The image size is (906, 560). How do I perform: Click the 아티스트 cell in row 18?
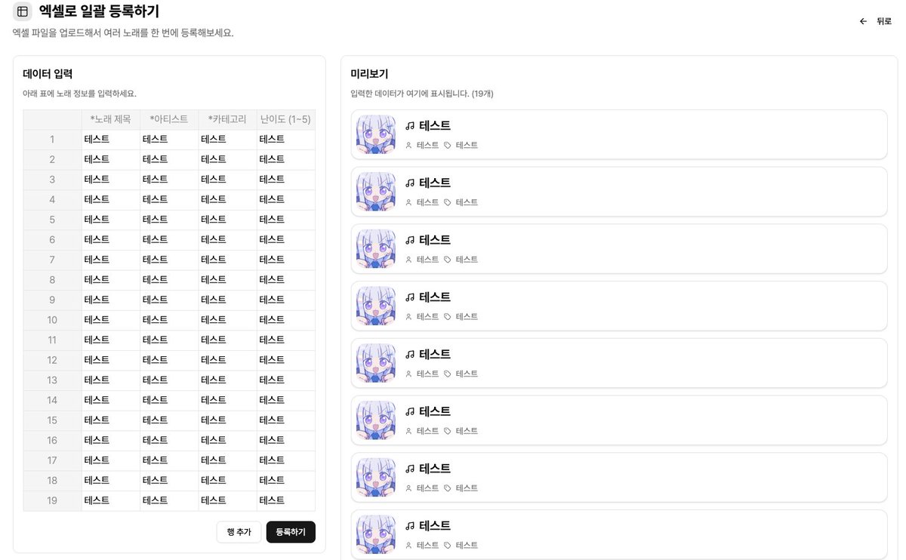[169, 480]
